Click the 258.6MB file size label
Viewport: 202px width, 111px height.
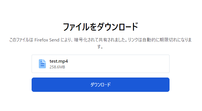tap(57, 67)
